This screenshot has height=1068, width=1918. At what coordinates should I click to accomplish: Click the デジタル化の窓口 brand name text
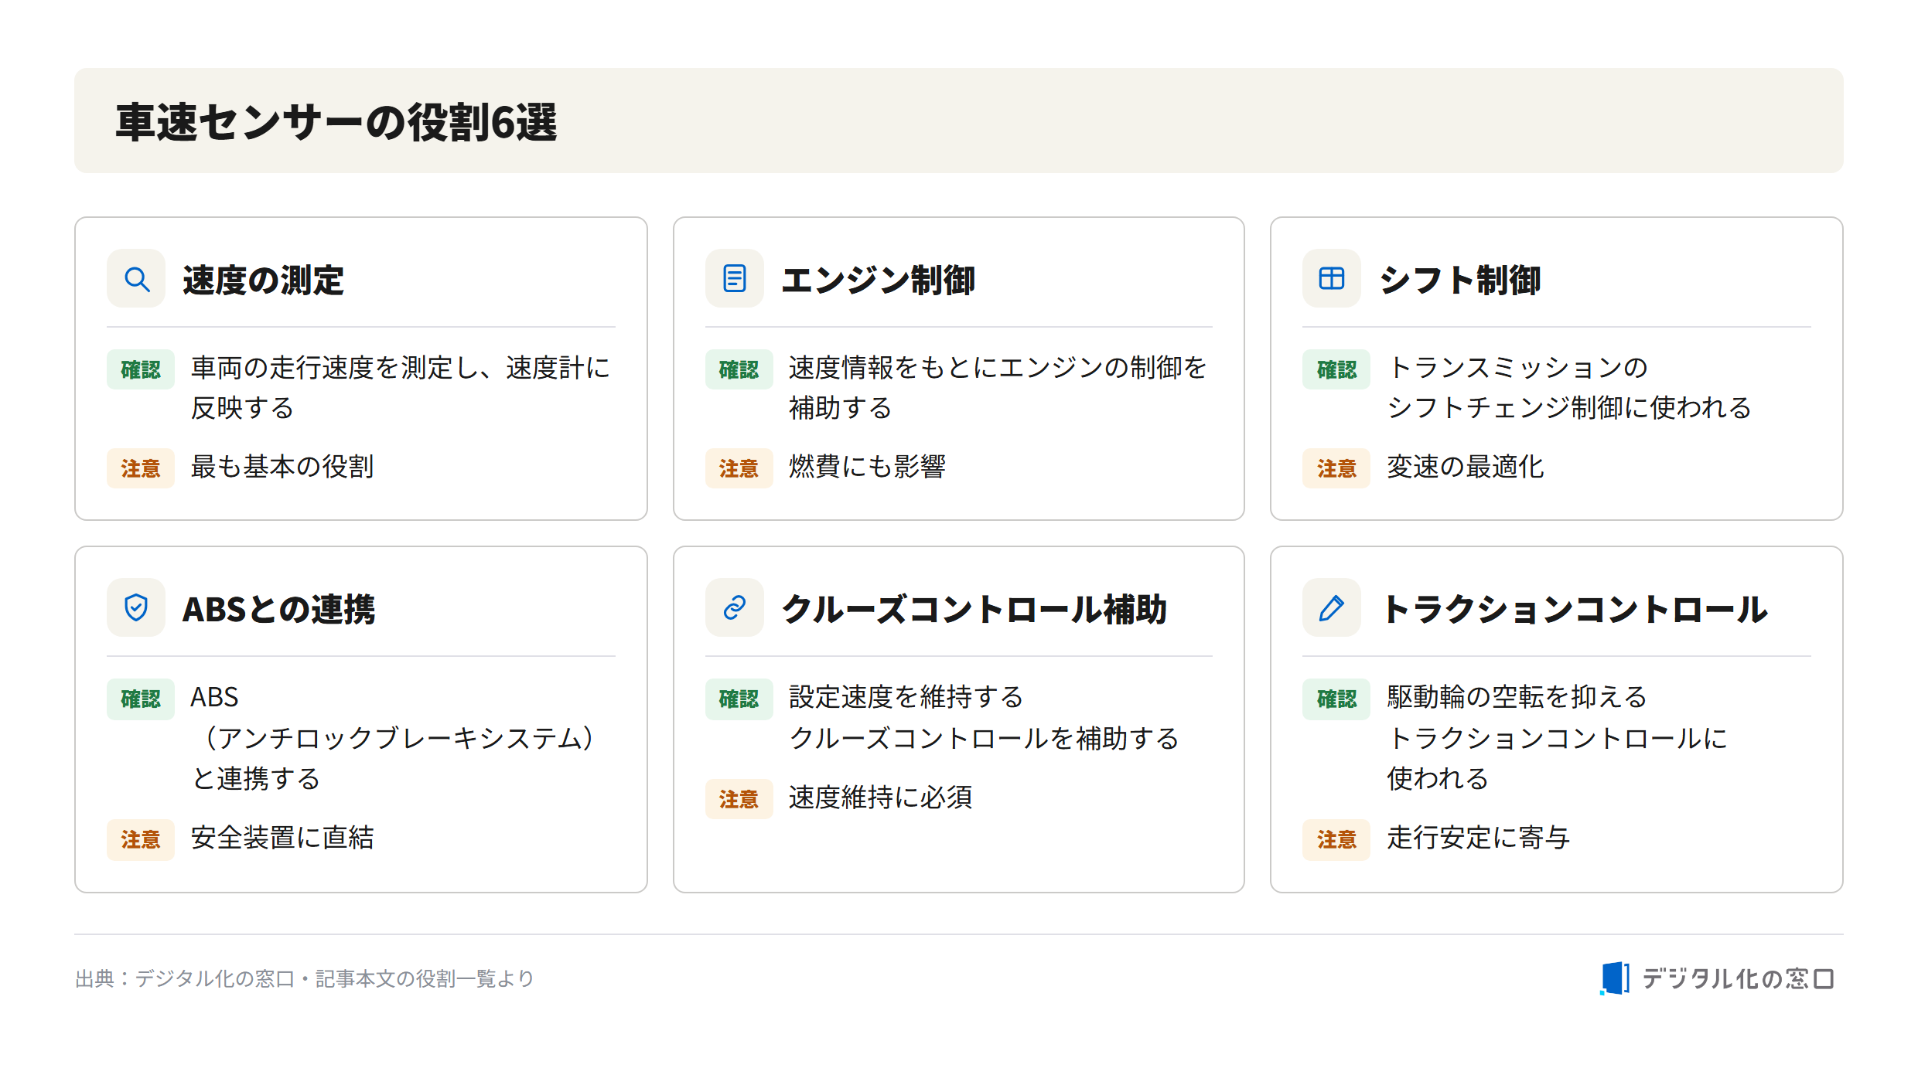pos(1739,979)
